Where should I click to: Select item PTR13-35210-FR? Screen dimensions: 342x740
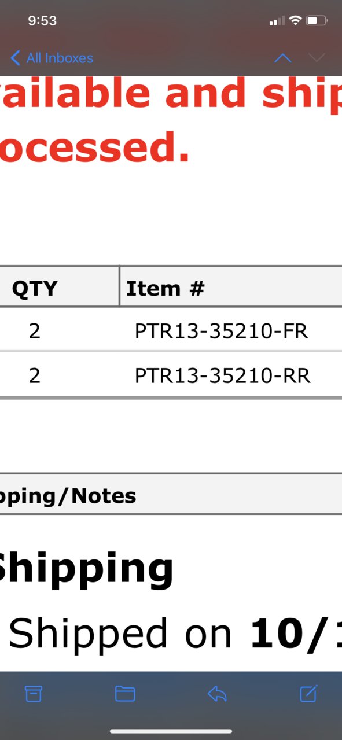222,331
